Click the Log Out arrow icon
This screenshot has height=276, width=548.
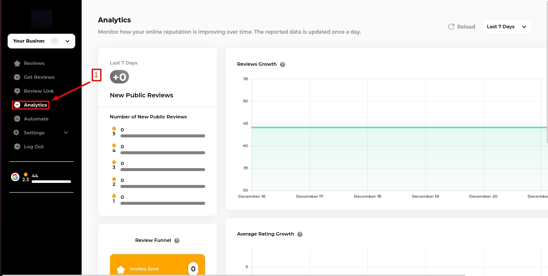17,147
